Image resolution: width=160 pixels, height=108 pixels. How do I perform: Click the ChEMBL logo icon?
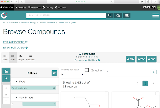[x=4, y=15]
